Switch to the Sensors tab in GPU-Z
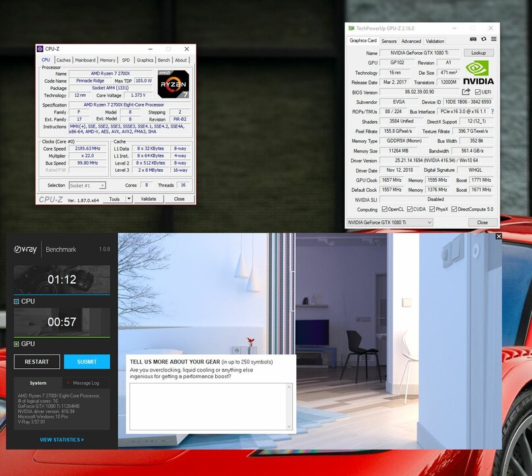 pos(389,41)
